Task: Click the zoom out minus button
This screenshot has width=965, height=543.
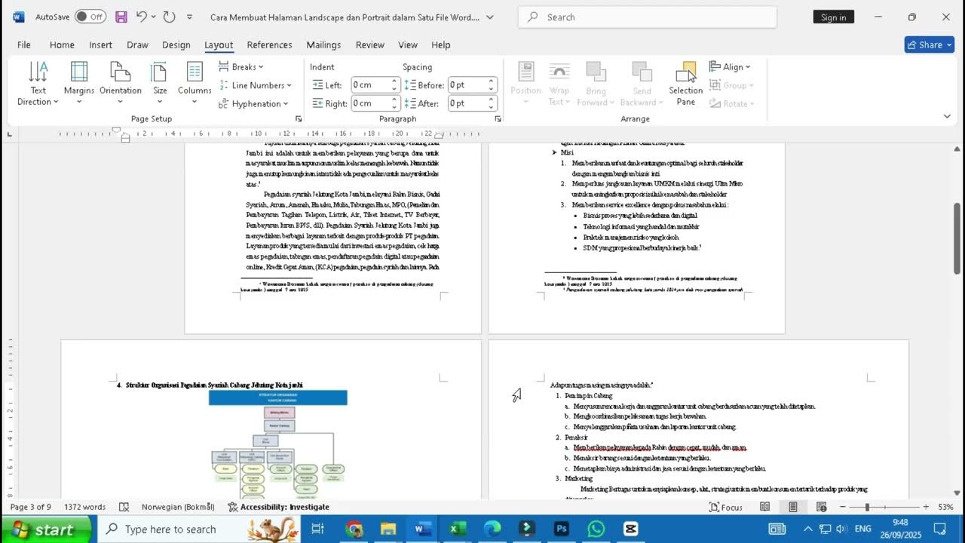Action: pos(842,507)
